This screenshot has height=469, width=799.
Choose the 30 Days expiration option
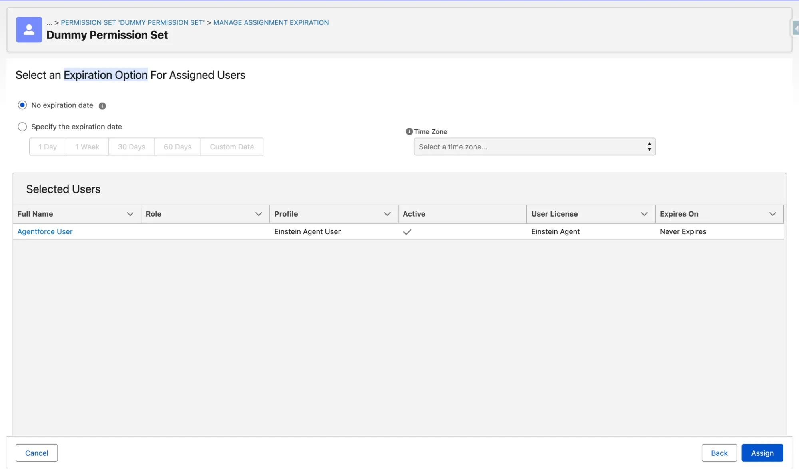coord(132,147)
